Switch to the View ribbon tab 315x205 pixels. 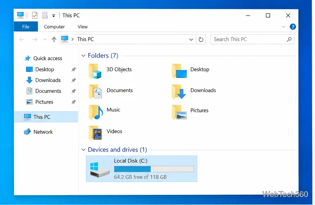(83, 26)
